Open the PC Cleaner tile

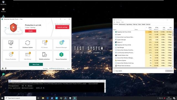pyautogui.click(x=44, y=44)
